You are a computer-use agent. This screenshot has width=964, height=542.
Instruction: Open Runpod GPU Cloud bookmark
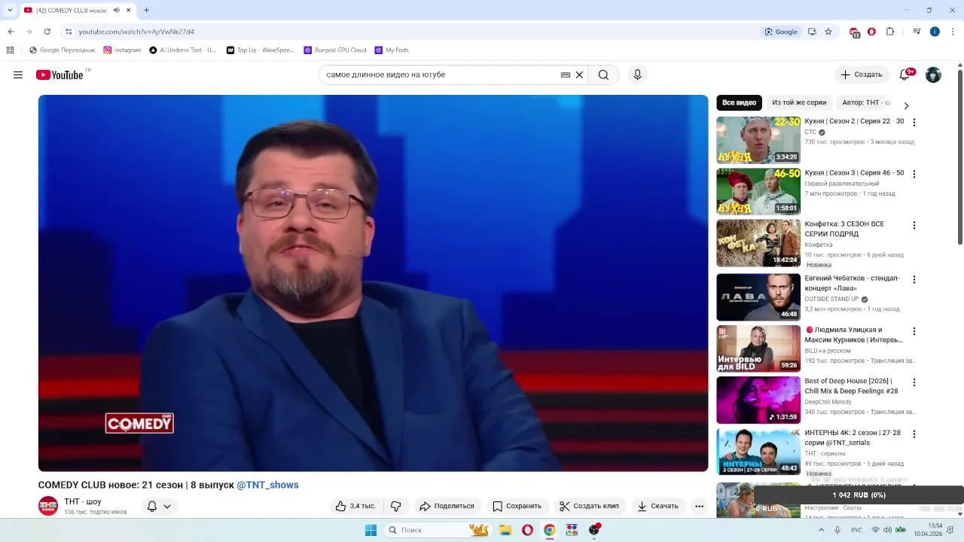pyautogui.click(x=335, y=50)
